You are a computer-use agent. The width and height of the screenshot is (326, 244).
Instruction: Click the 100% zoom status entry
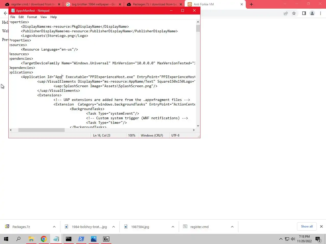pos(132,135)
